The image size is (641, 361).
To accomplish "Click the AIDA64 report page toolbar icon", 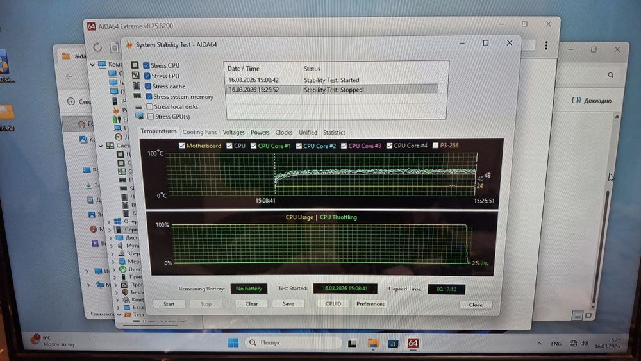I will [115, 47].
